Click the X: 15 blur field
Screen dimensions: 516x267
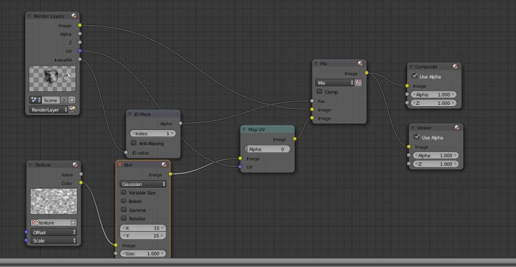(143, 228)
